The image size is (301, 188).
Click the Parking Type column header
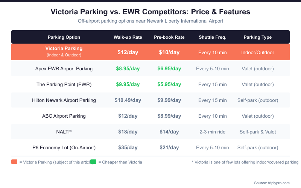pyautogui.click(x=257, y=37)
